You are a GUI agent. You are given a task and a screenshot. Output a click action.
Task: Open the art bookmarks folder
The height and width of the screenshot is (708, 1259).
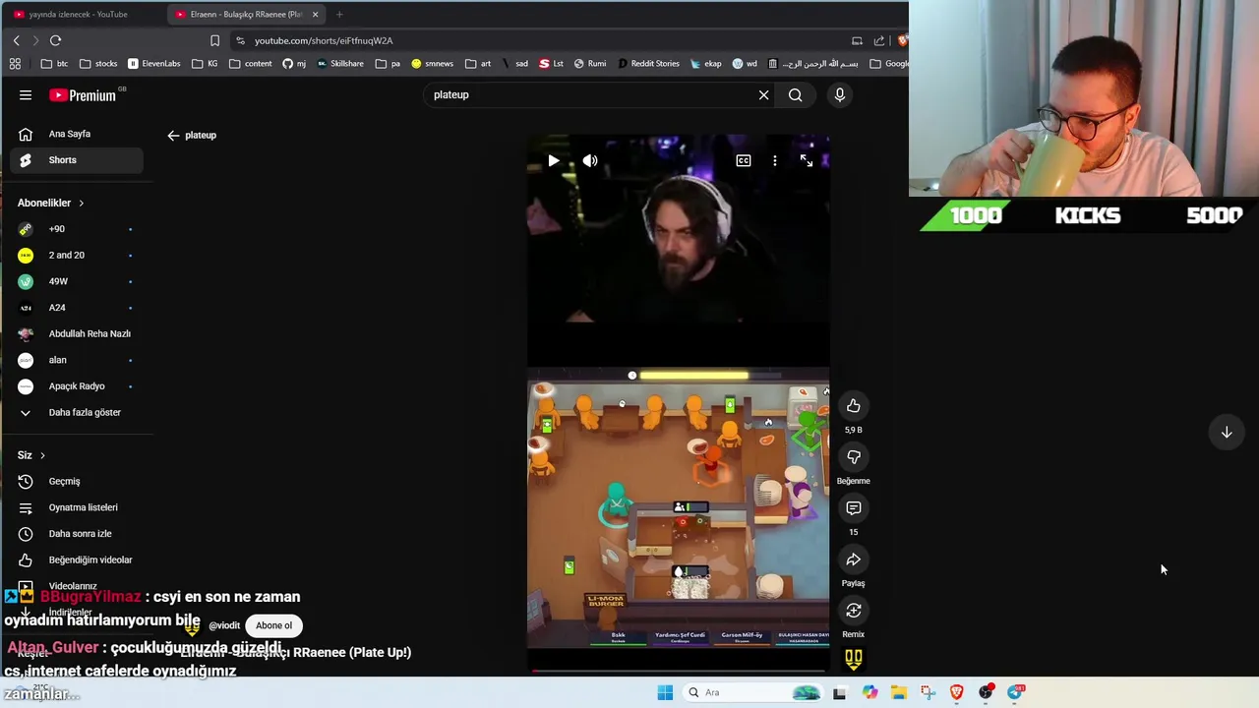(x=479, y=64)
